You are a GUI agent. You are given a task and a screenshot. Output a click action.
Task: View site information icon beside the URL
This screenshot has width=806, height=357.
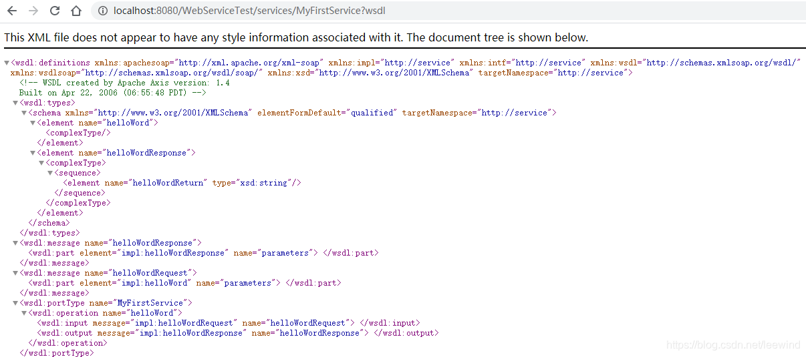(x=103, y=11)
